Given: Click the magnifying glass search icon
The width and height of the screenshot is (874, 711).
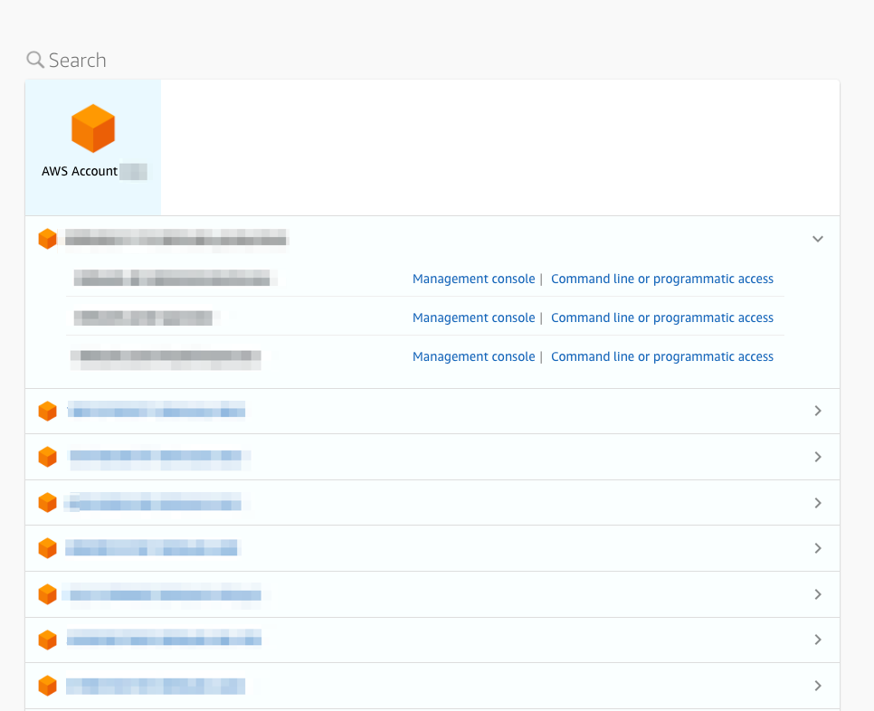Looking at the screenshot, I should (x=35, y=60).
